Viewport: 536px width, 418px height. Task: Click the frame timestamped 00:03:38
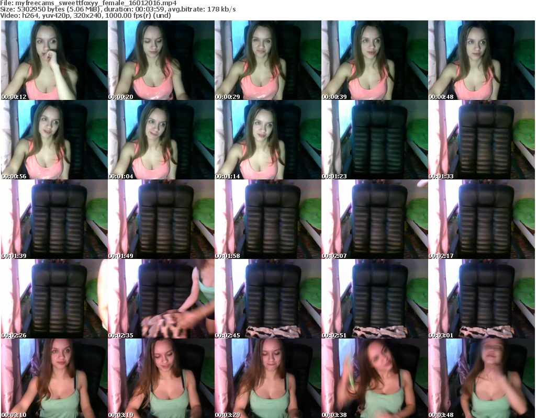[375, 378]
